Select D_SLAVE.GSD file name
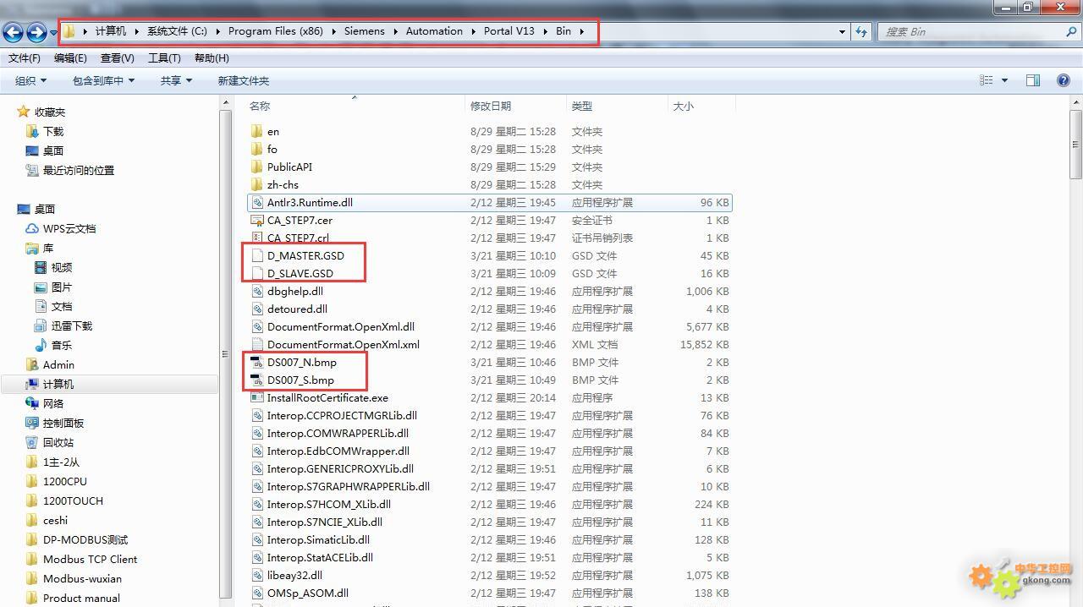Viewport: 1083px width, 607px height. [x=300, y=273]
